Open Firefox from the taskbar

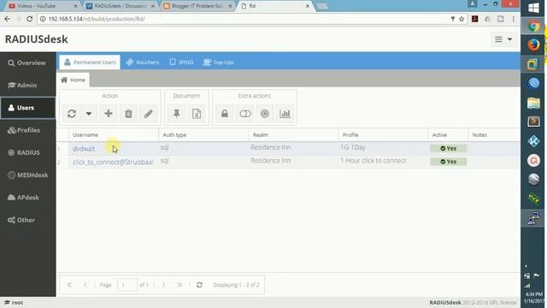(x=533, y=45)
